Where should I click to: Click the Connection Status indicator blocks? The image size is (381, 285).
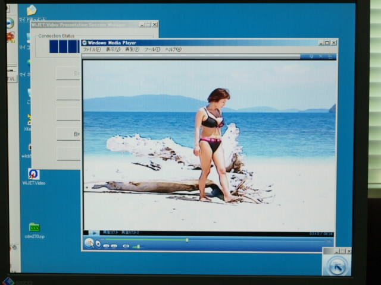coord(64,46)
